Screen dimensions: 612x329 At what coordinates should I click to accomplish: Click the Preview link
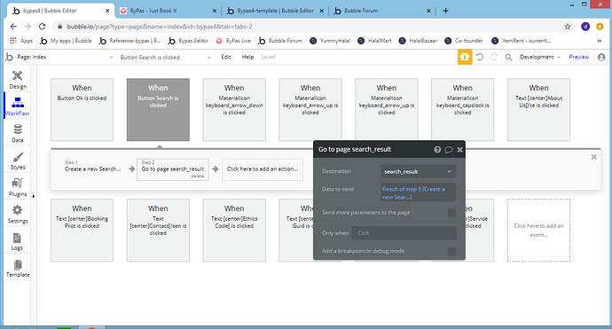579,57
